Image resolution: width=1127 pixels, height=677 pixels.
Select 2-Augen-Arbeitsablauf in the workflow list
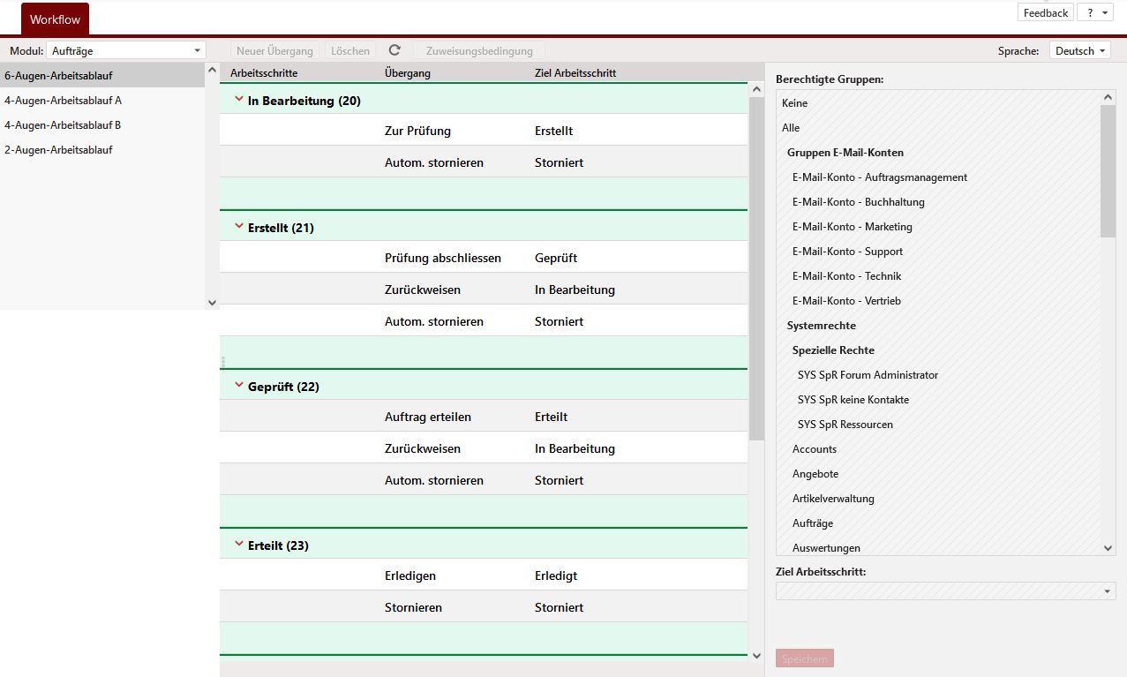(x=58, y=150)
